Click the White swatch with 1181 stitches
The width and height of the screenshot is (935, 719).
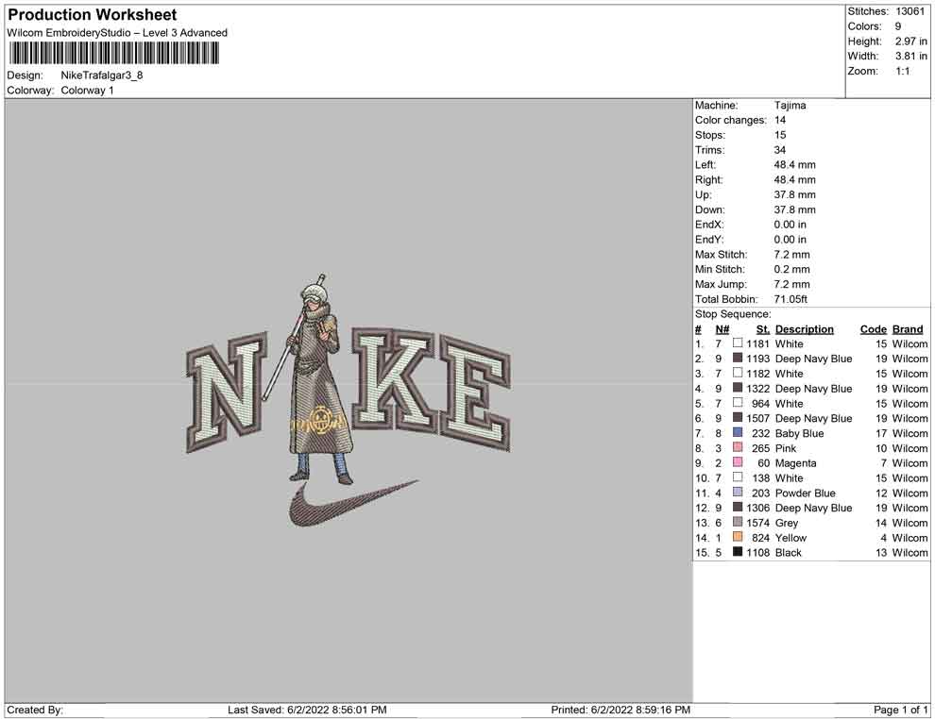[x=738, y=344]
